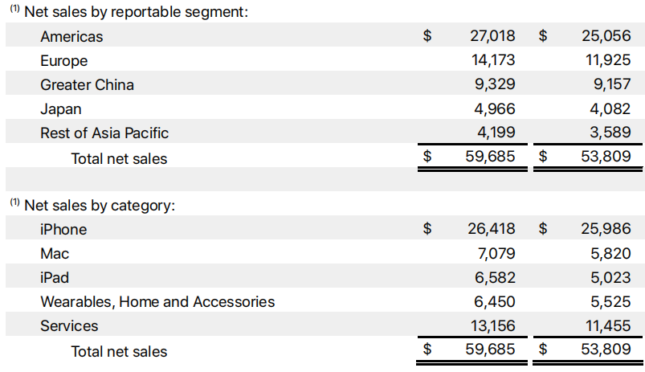Click the iPhone value 26,418
The image size is (645, 372).
pyautogui.click(x=490, y=229)
